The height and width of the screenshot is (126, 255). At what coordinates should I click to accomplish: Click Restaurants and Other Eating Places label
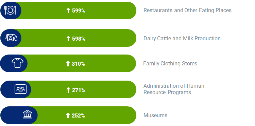[187, 10]
